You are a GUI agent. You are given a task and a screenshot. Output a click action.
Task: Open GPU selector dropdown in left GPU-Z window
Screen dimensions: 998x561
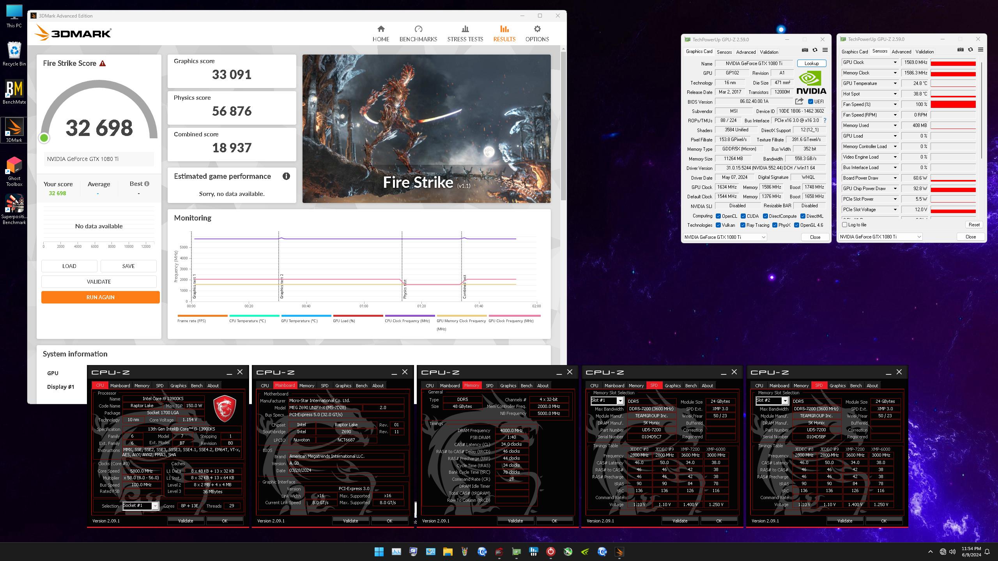pos(725,237)
